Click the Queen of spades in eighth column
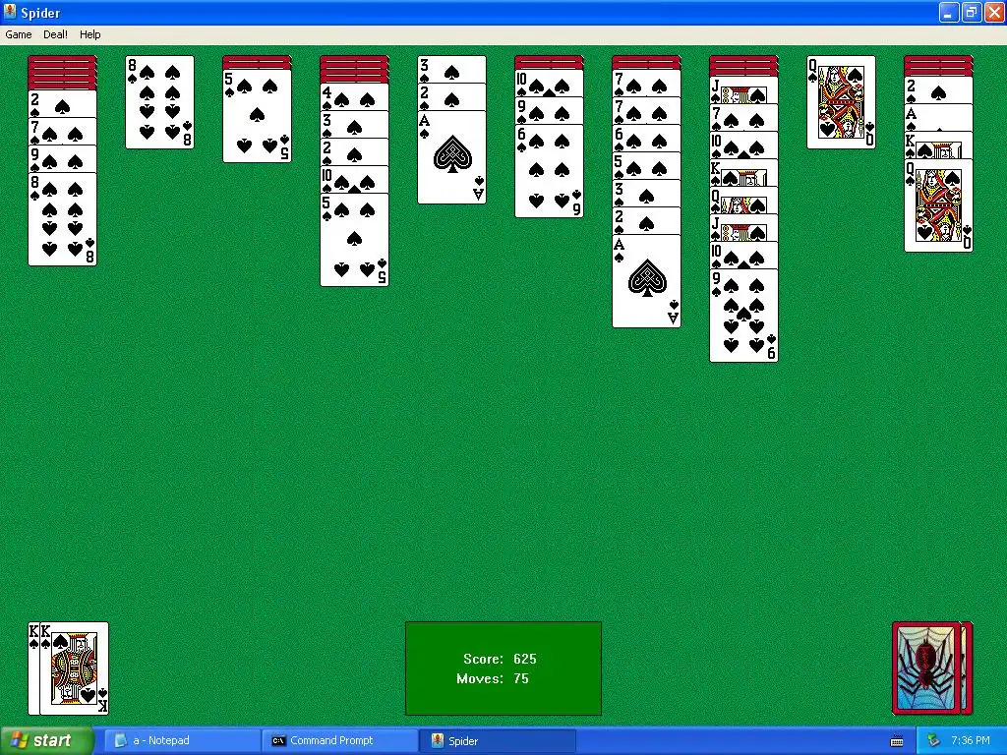Image resolution: width=1007 pixels, height=755 pixels. point(743,201)
